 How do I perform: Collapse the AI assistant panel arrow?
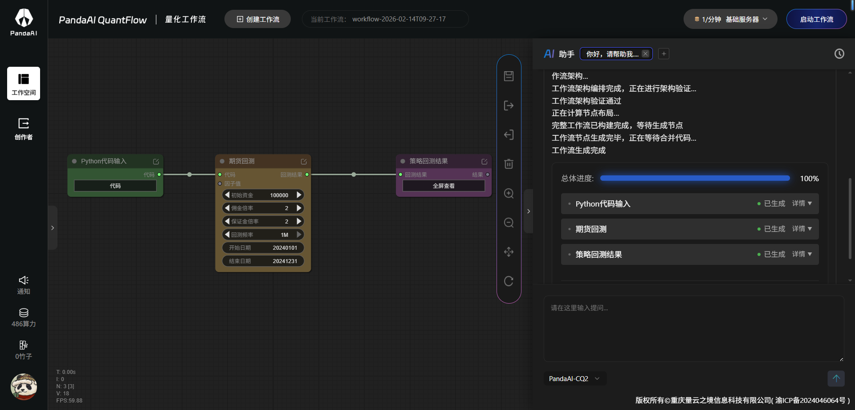pyautogui.click(x=529, y=211)
